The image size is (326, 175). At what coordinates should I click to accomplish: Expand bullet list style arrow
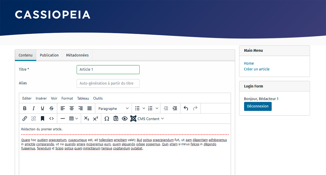(x=144, y=108)
